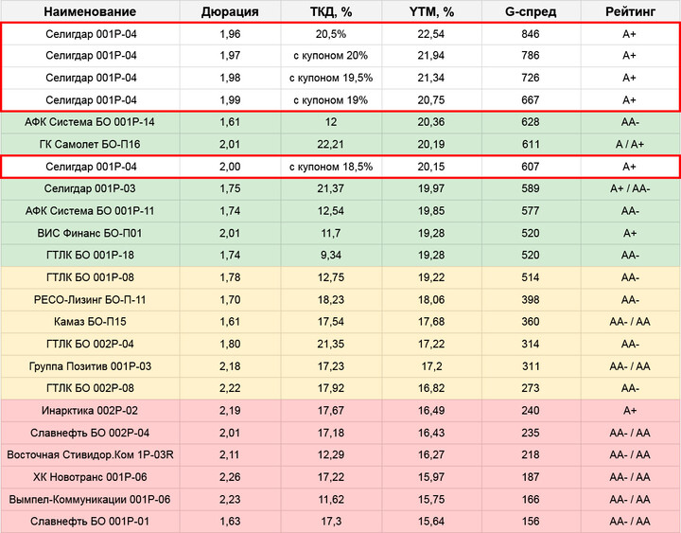This screenshot has height=533, width=681.
Task: Click the G-spread value 273
Action: pyautogui.click(x=531, y=388)
